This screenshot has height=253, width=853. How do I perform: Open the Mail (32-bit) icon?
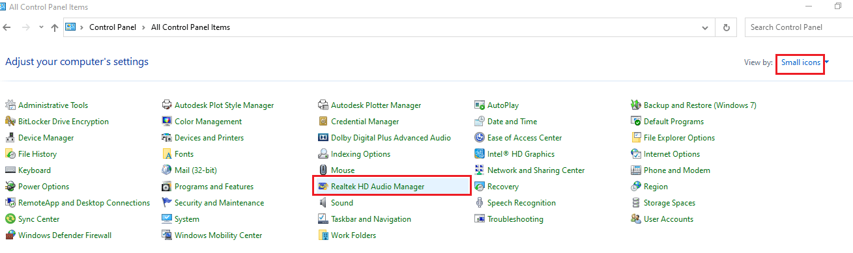pos(167,170)
